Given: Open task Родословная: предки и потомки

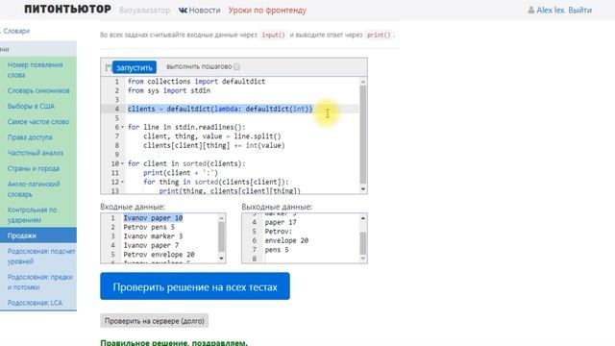Looking at the screenshot, I should 40,282.
